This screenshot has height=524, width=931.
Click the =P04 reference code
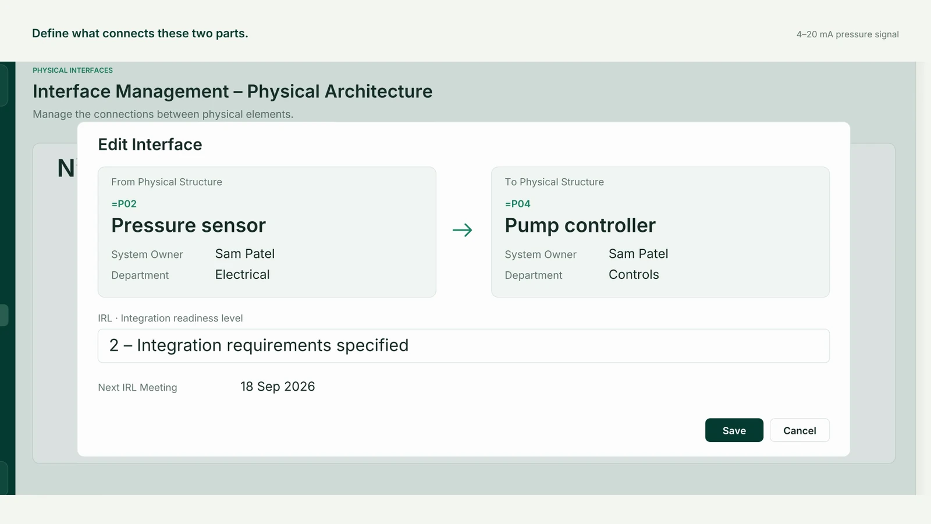click(x=517, y=204)
